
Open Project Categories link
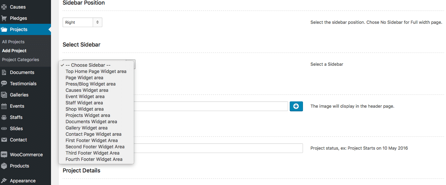[x=21, y=59]
